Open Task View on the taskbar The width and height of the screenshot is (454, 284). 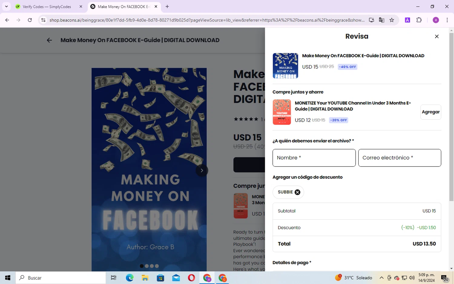point(113,278)
